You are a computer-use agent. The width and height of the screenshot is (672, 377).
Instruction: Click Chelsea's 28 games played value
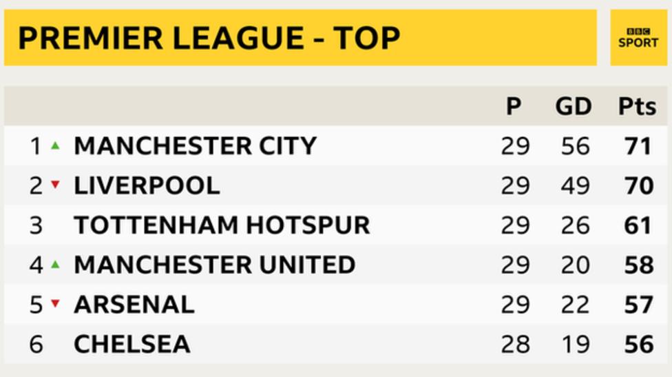click(514, 344)
